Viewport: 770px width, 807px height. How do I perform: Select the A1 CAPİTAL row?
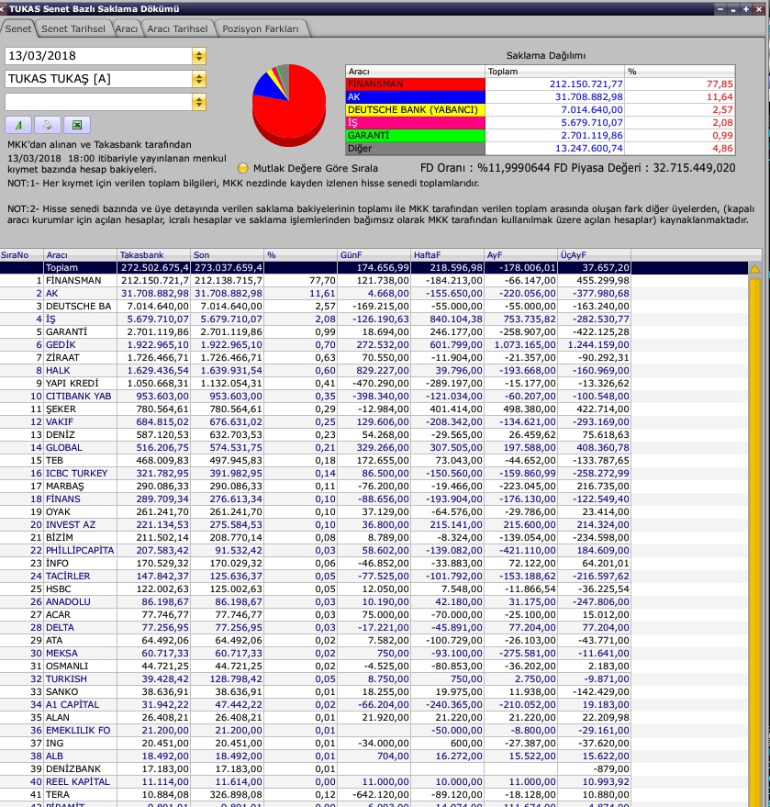point(374,704)
